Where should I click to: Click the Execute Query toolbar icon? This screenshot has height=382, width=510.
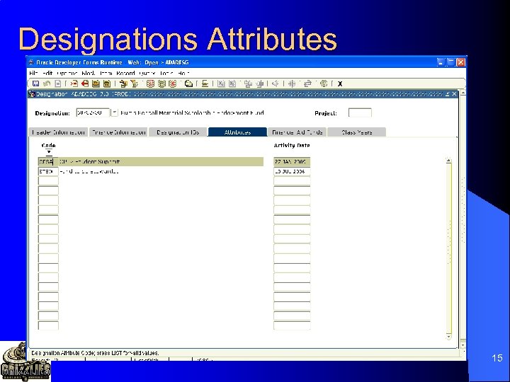[x=161, y=83]
